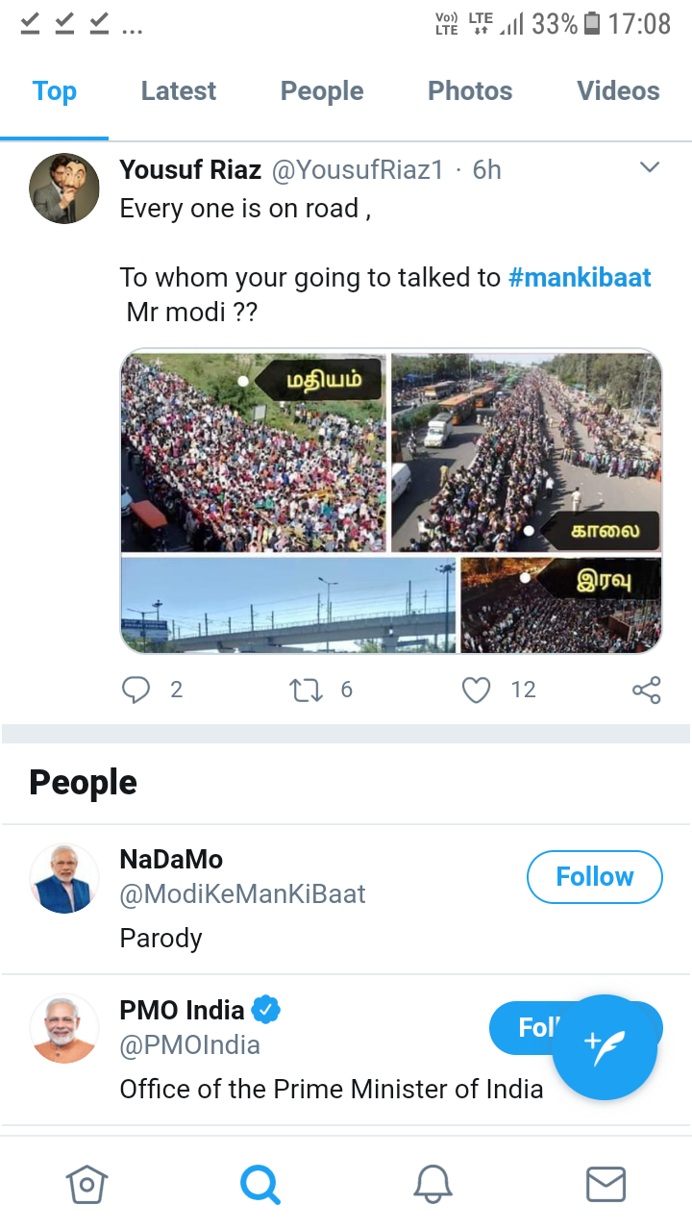Screen dimensions: 692x1231
Task: Like the tweet with heart icon
Action: pos(477,690)
